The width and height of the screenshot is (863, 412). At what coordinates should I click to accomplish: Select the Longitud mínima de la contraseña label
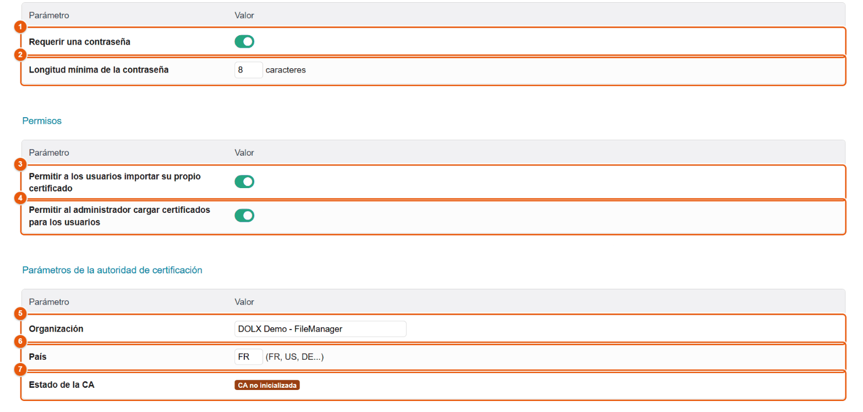(99, 70)
